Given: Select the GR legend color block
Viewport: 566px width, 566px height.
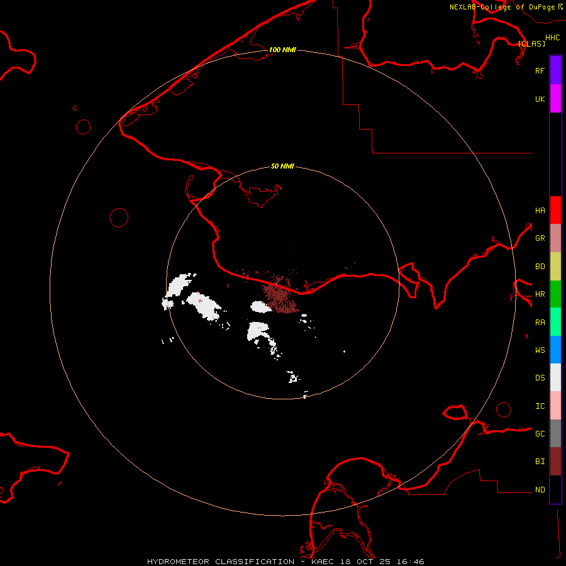Looking at the screenshot, I should point(555,238).
